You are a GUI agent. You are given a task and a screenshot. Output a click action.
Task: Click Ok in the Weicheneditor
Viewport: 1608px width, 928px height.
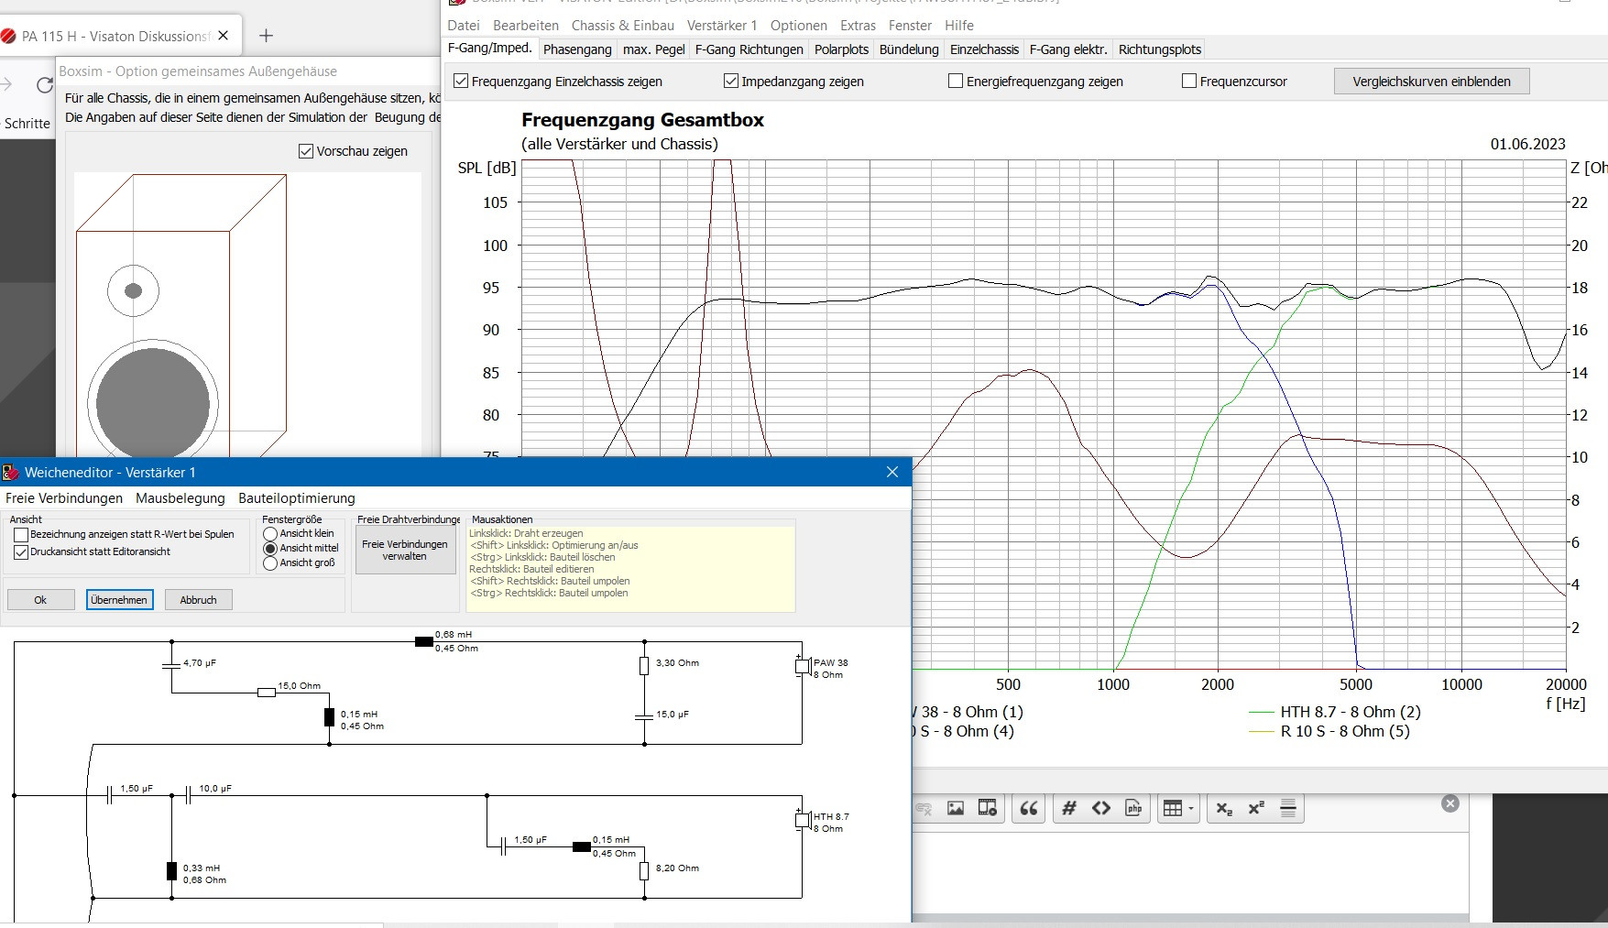[x=40, y=600]
